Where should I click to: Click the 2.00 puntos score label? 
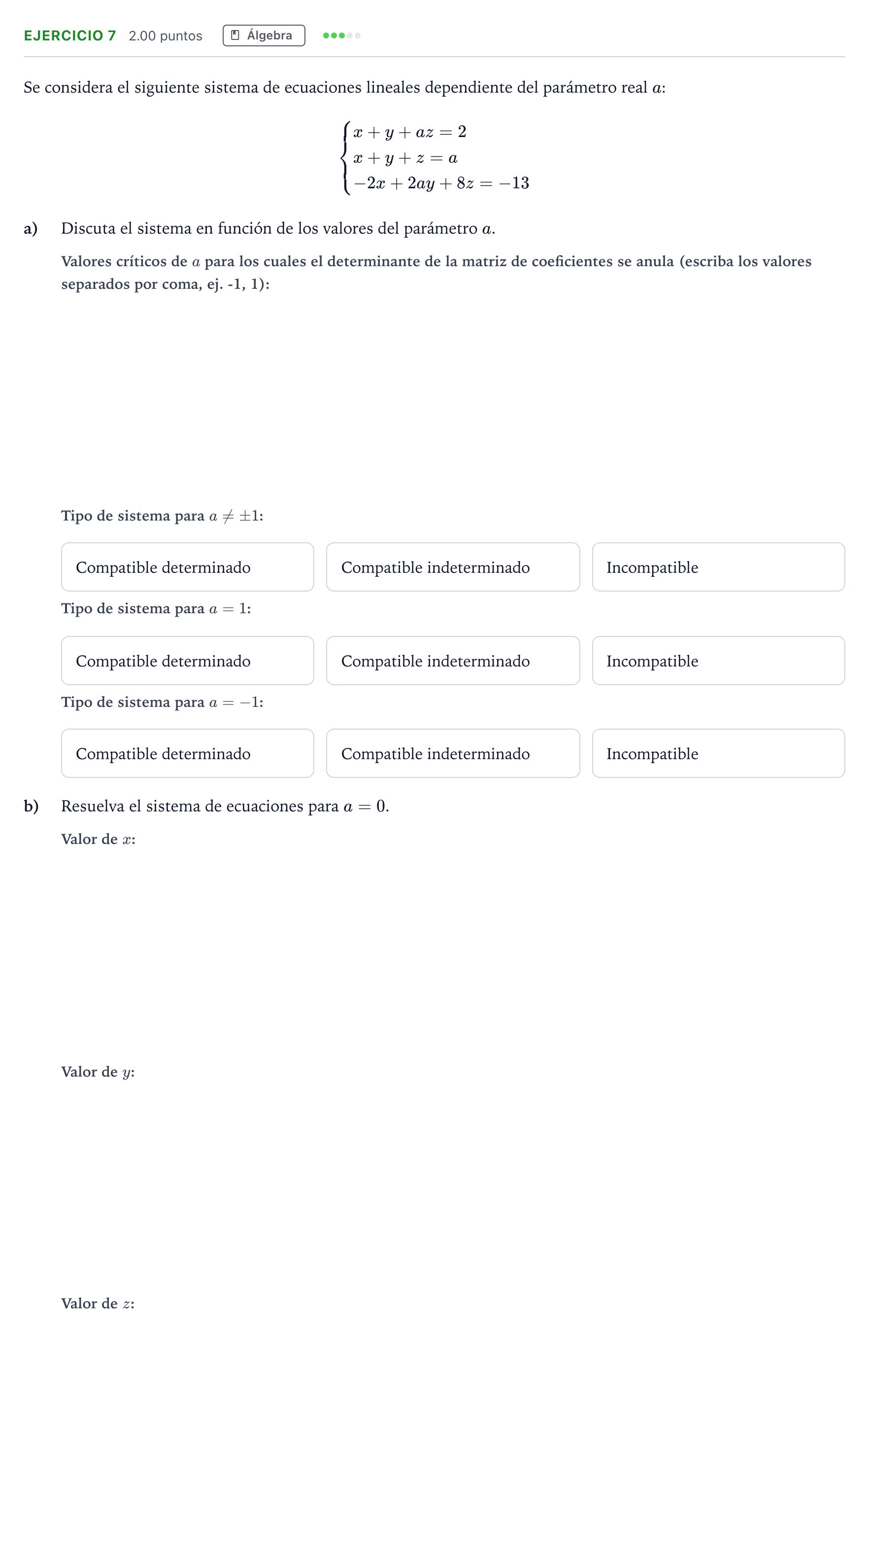point(166,36)
